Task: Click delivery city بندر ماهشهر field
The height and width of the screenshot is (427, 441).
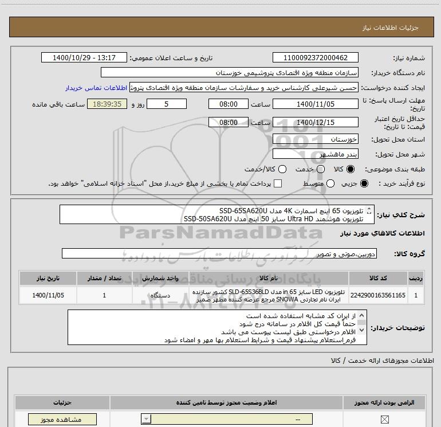Action: (x=315, y=154)
